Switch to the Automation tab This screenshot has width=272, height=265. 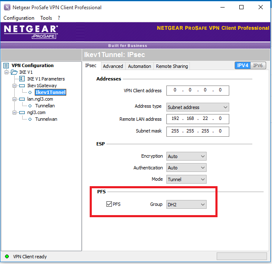coord(140,66)
